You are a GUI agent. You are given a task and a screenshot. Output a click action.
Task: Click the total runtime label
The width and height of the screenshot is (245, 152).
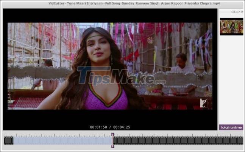[231, 127]
